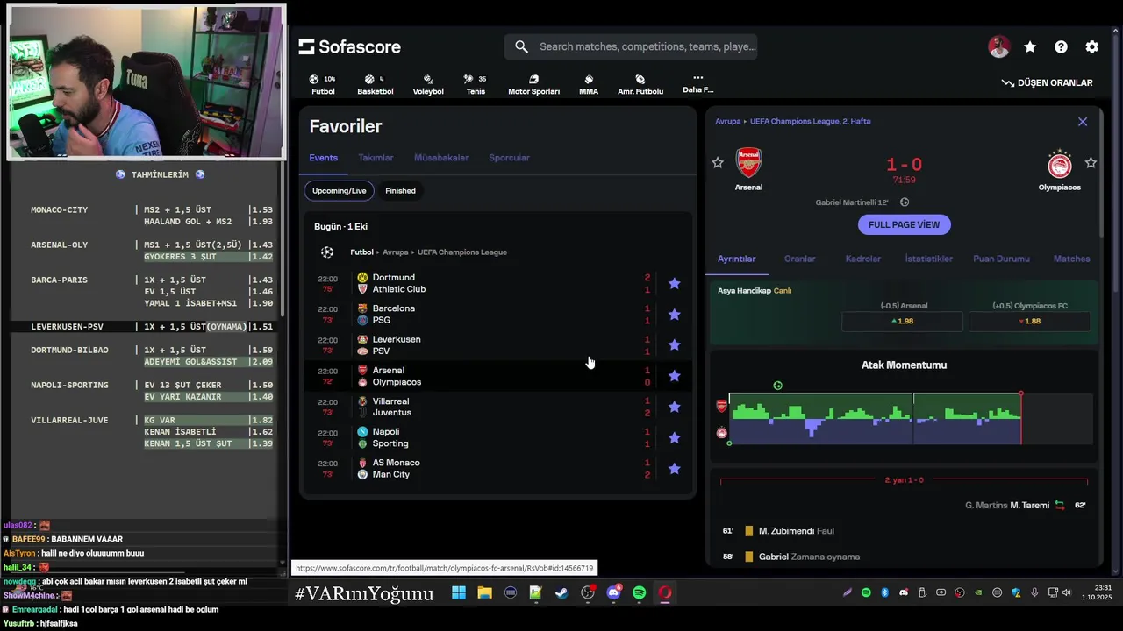Image resolution: width=1123 pixels, height=631 pixels.
Task: Unfavorite the AS Monaco vs Man City match
Action: click(x=674, y=469)
